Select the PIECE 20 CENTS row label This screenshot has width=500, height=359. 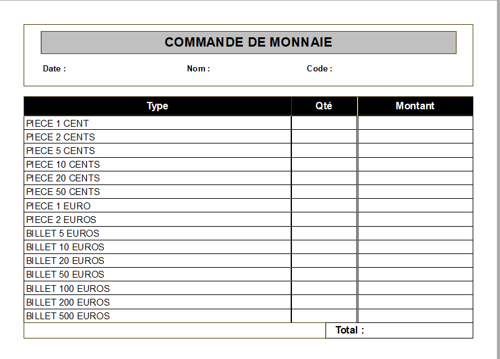(63, 178)
